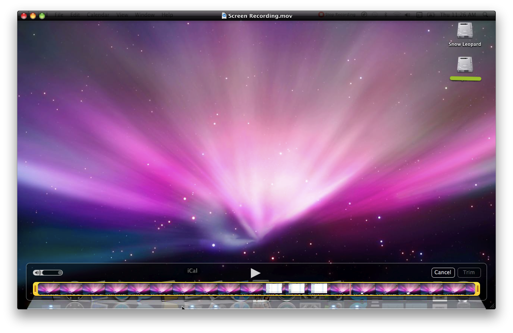Image resolution: width=513 pixels, height=333 pixels.
Task: Click the Screen Recording.mov window title
Action: 260,16
